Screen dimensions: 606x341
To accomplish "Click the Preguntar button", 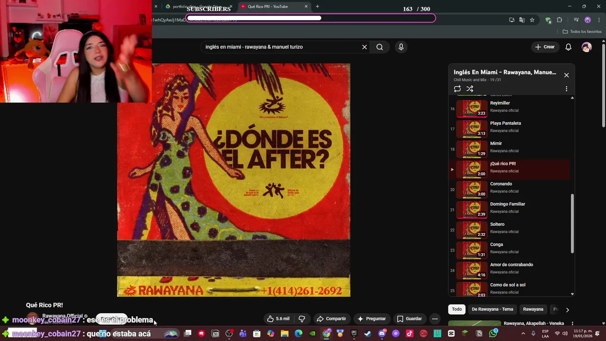I will (372, 319).
